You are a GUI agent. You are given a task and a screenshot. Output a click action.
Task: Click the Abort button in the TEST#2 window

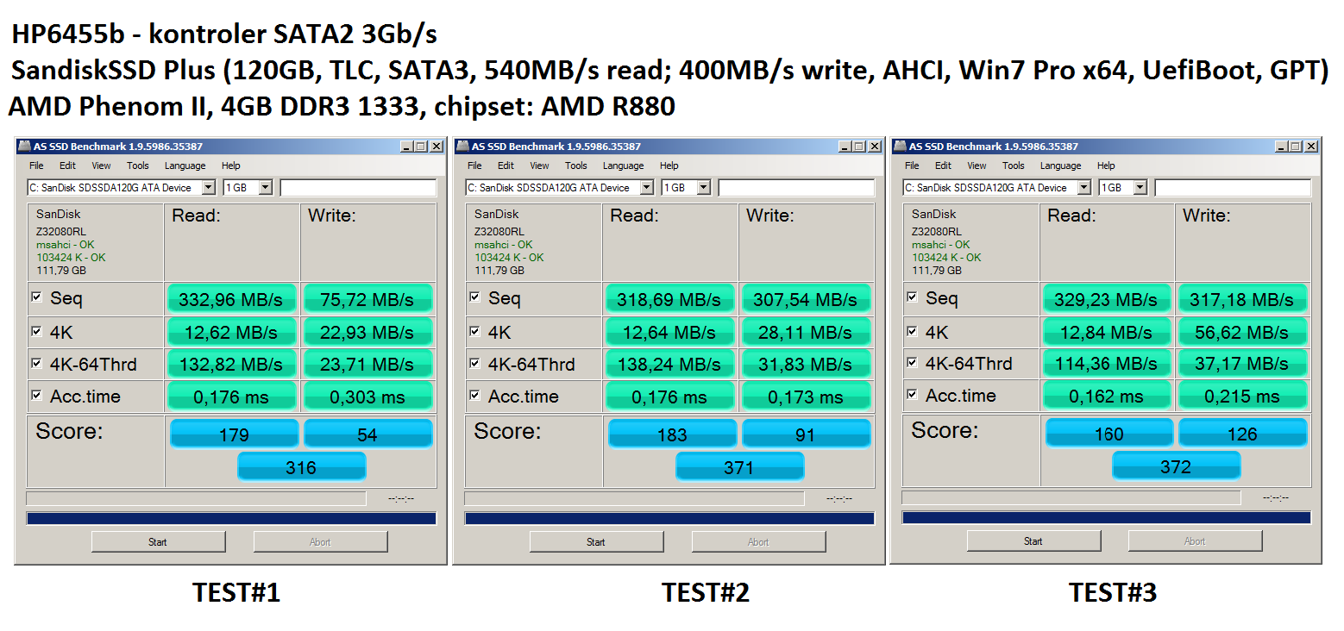758,542
